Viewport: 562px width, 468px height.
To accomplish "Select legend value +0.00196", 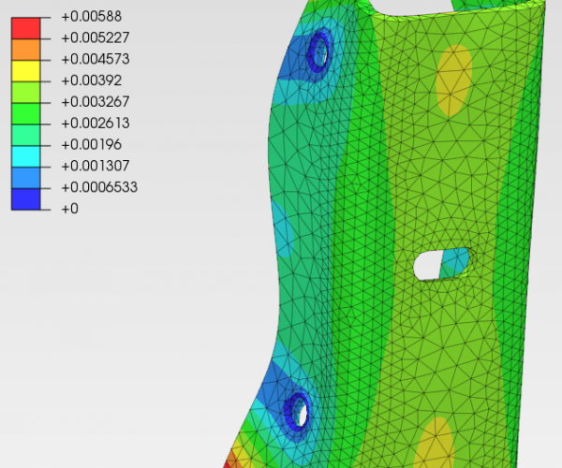I will 92,145.
